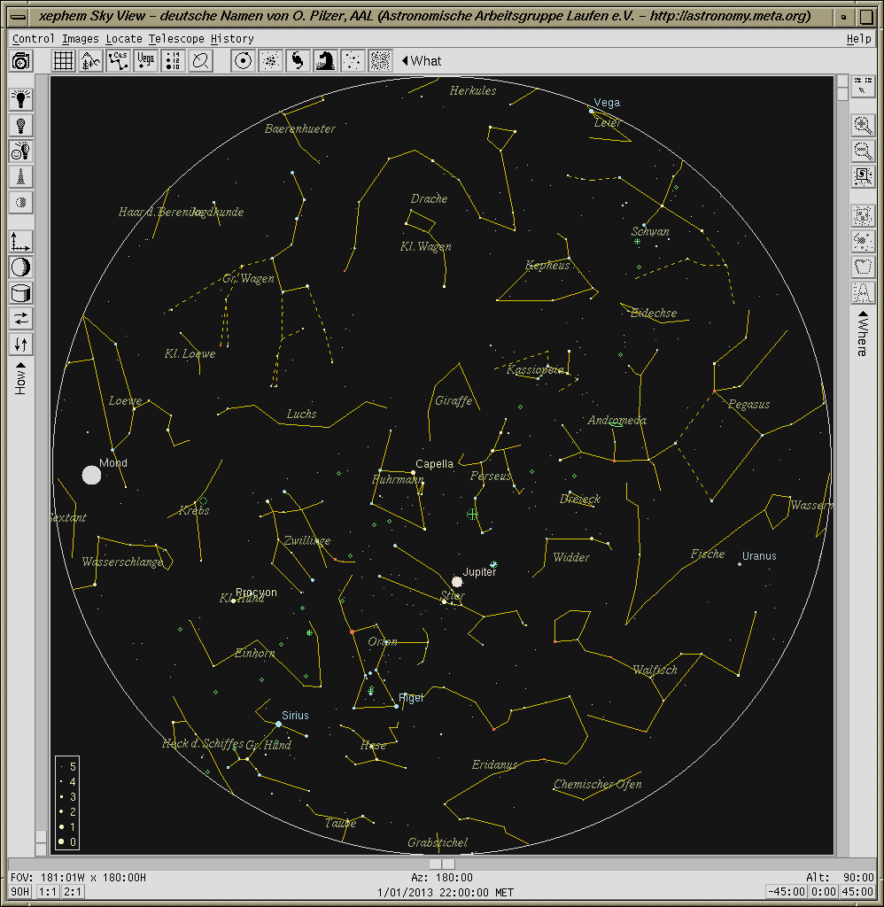This screenshot has width=884, height=907.
Task: Click the Procyon star label
Action: 256,593
